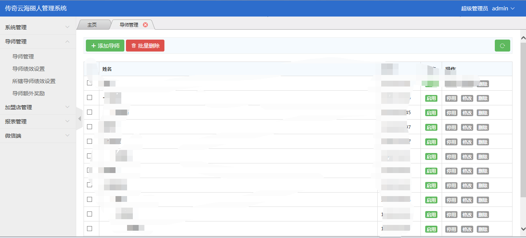Close the 导师管理 tab with red X

(x=145, y=25)
